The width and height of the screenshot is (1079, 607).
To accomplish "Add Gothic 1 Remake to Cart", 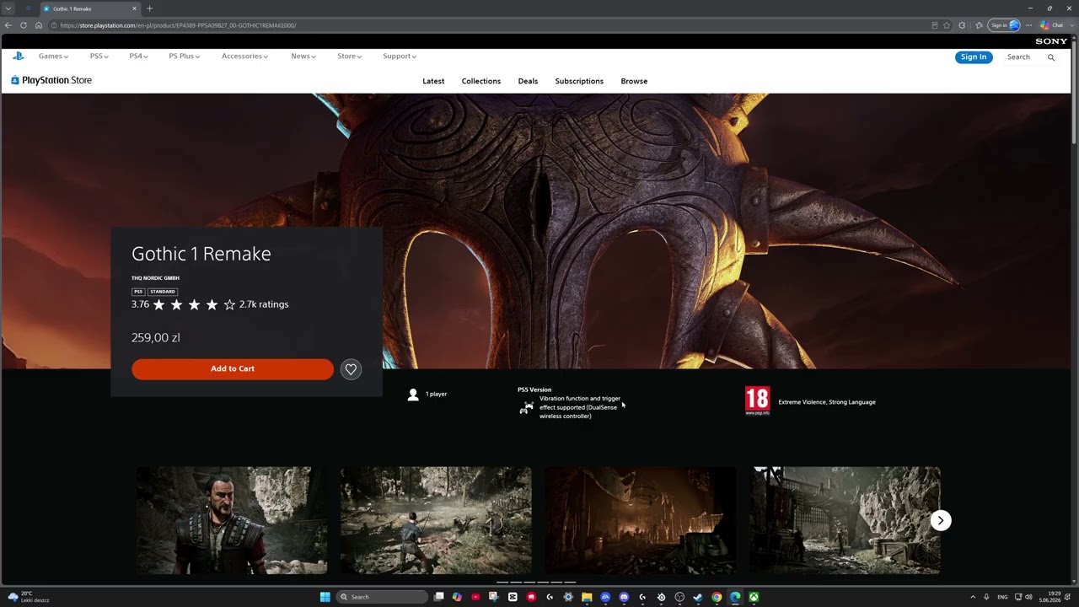I will coord(233,369).
